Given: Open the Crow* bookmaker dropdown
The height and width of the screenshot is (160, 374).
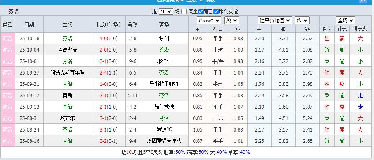Looking at the screenshot, I should [209, 20].
